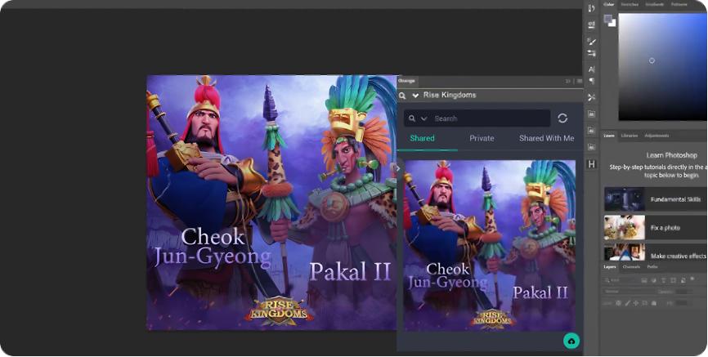Select the Gradients panel tab
Screen dimensions: 708x357
tap(654, 5)
